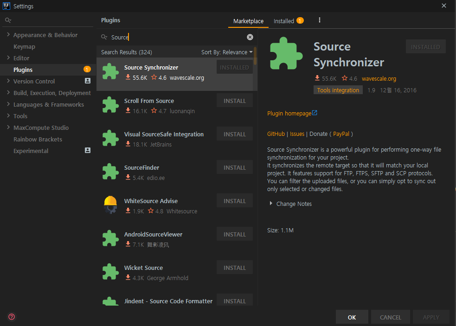
Task: Select Keymap in settings tree
Action: 24,46
